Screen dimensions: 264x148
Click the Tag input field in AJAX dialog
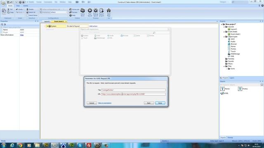coord(133,90)
